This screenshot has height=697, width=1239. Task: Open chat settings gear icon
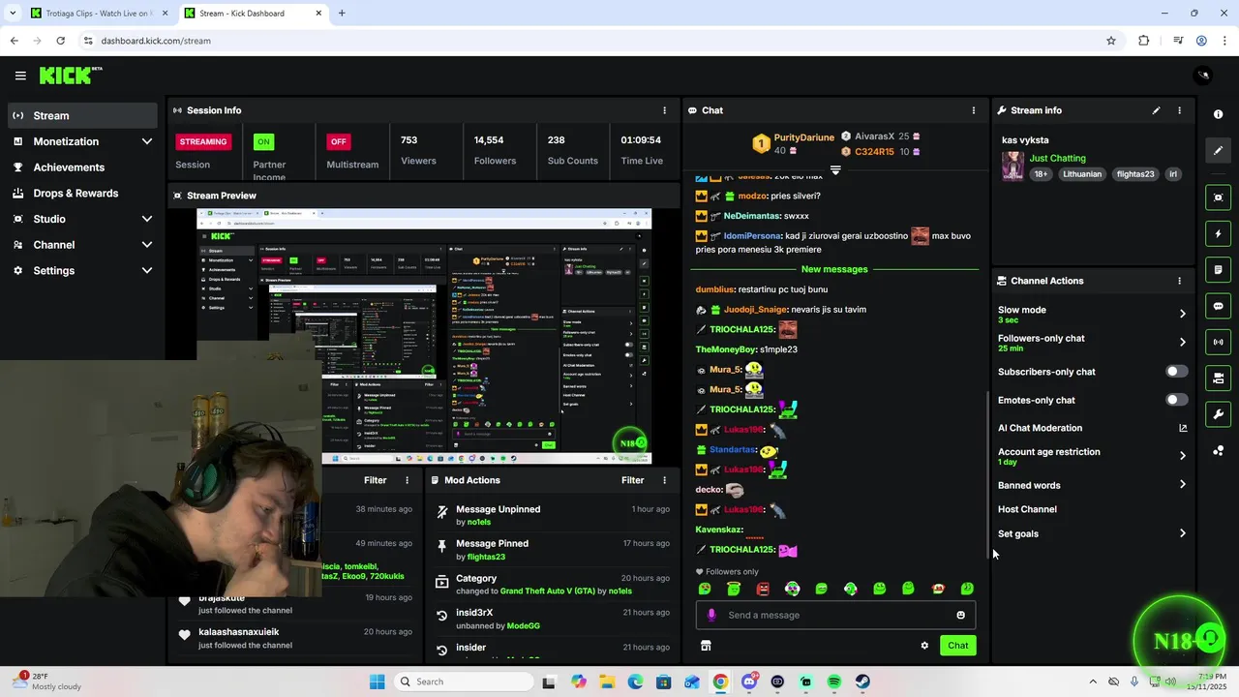tap(924, 646)
